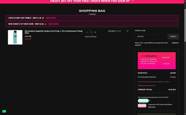This screenshot has width=186, height=115.
Task: Click the £11.99 price under product name
Action: (28, 36)
